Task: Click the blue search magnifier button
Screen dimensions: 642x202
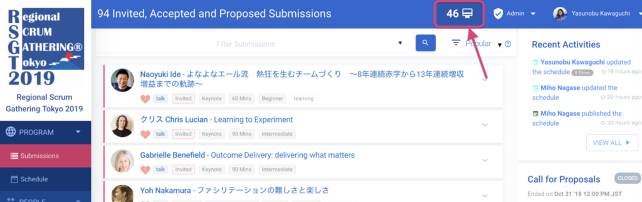Action: (x=425, y=43)
